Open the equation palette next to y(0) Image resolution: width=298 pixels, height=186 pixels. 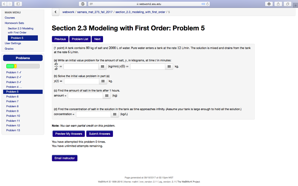click(x=169, y=67)
